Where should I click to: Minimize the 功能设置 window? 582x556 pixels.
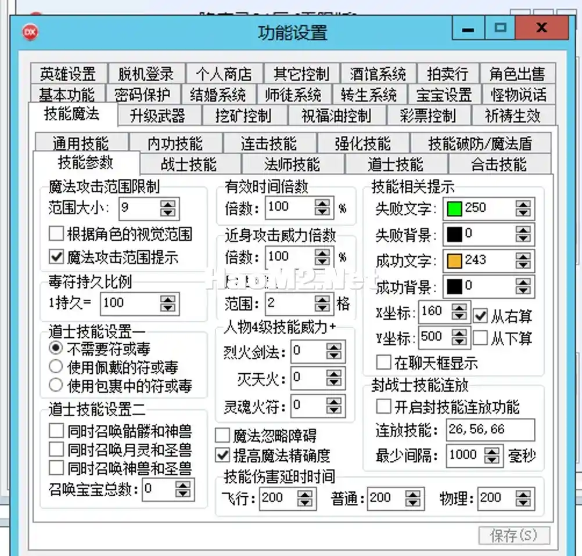point(468,28)
